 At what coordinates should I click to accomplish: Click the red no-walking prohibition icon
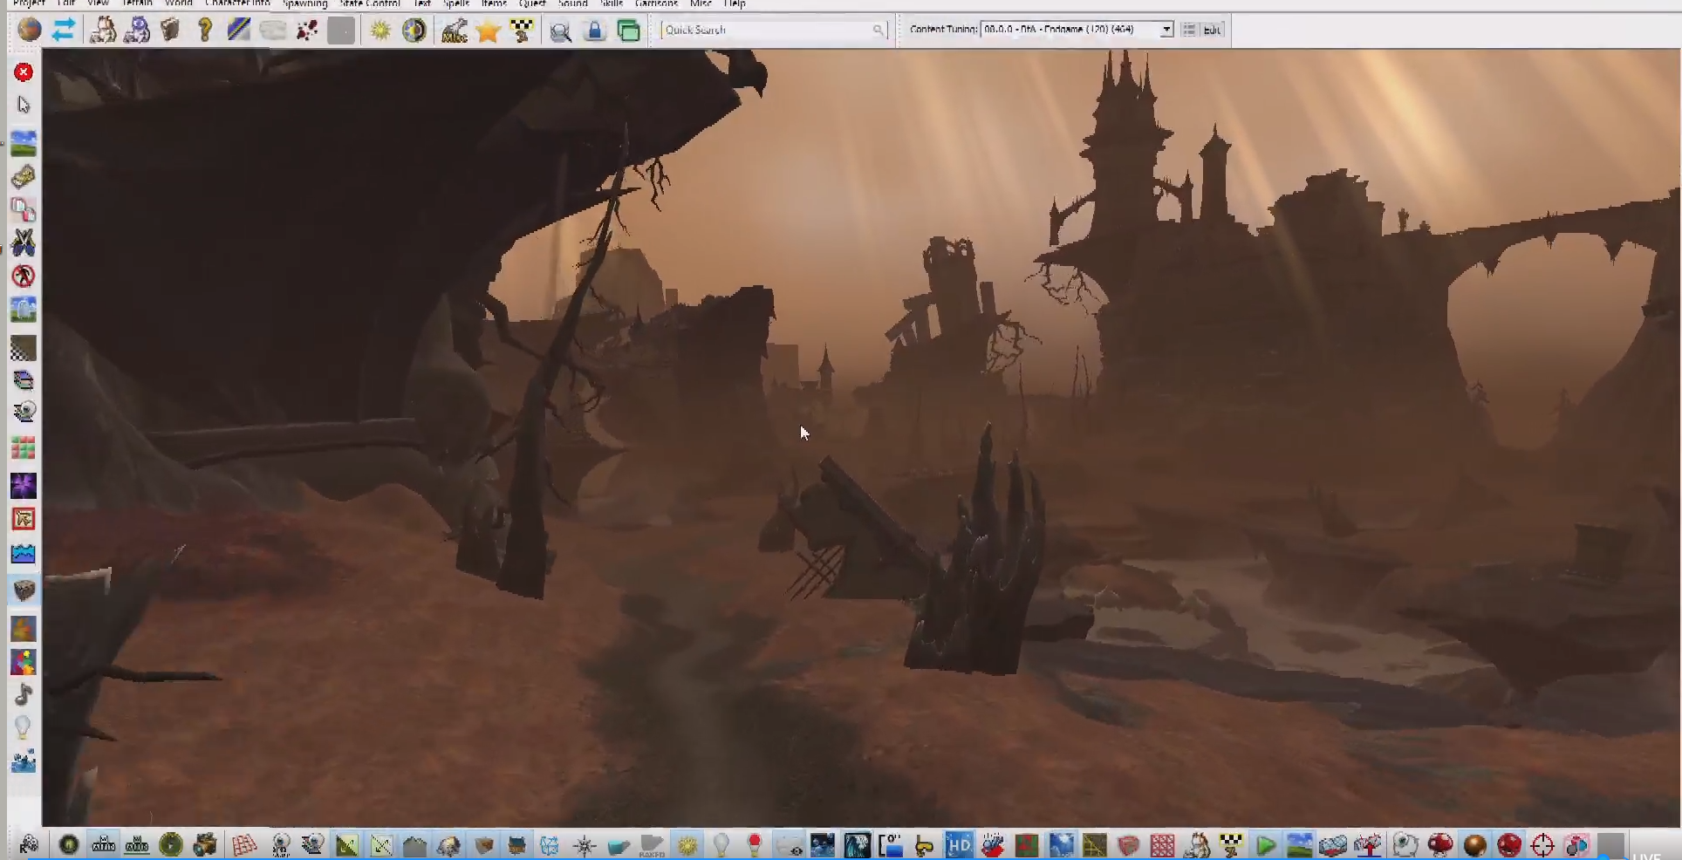(x=24, y=276)
